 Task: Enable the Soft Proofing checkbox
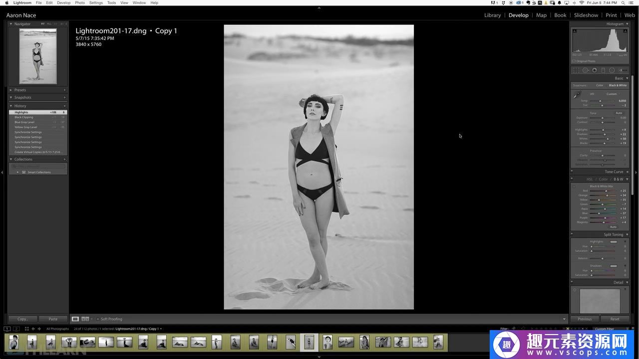click(x=98, y=319)
